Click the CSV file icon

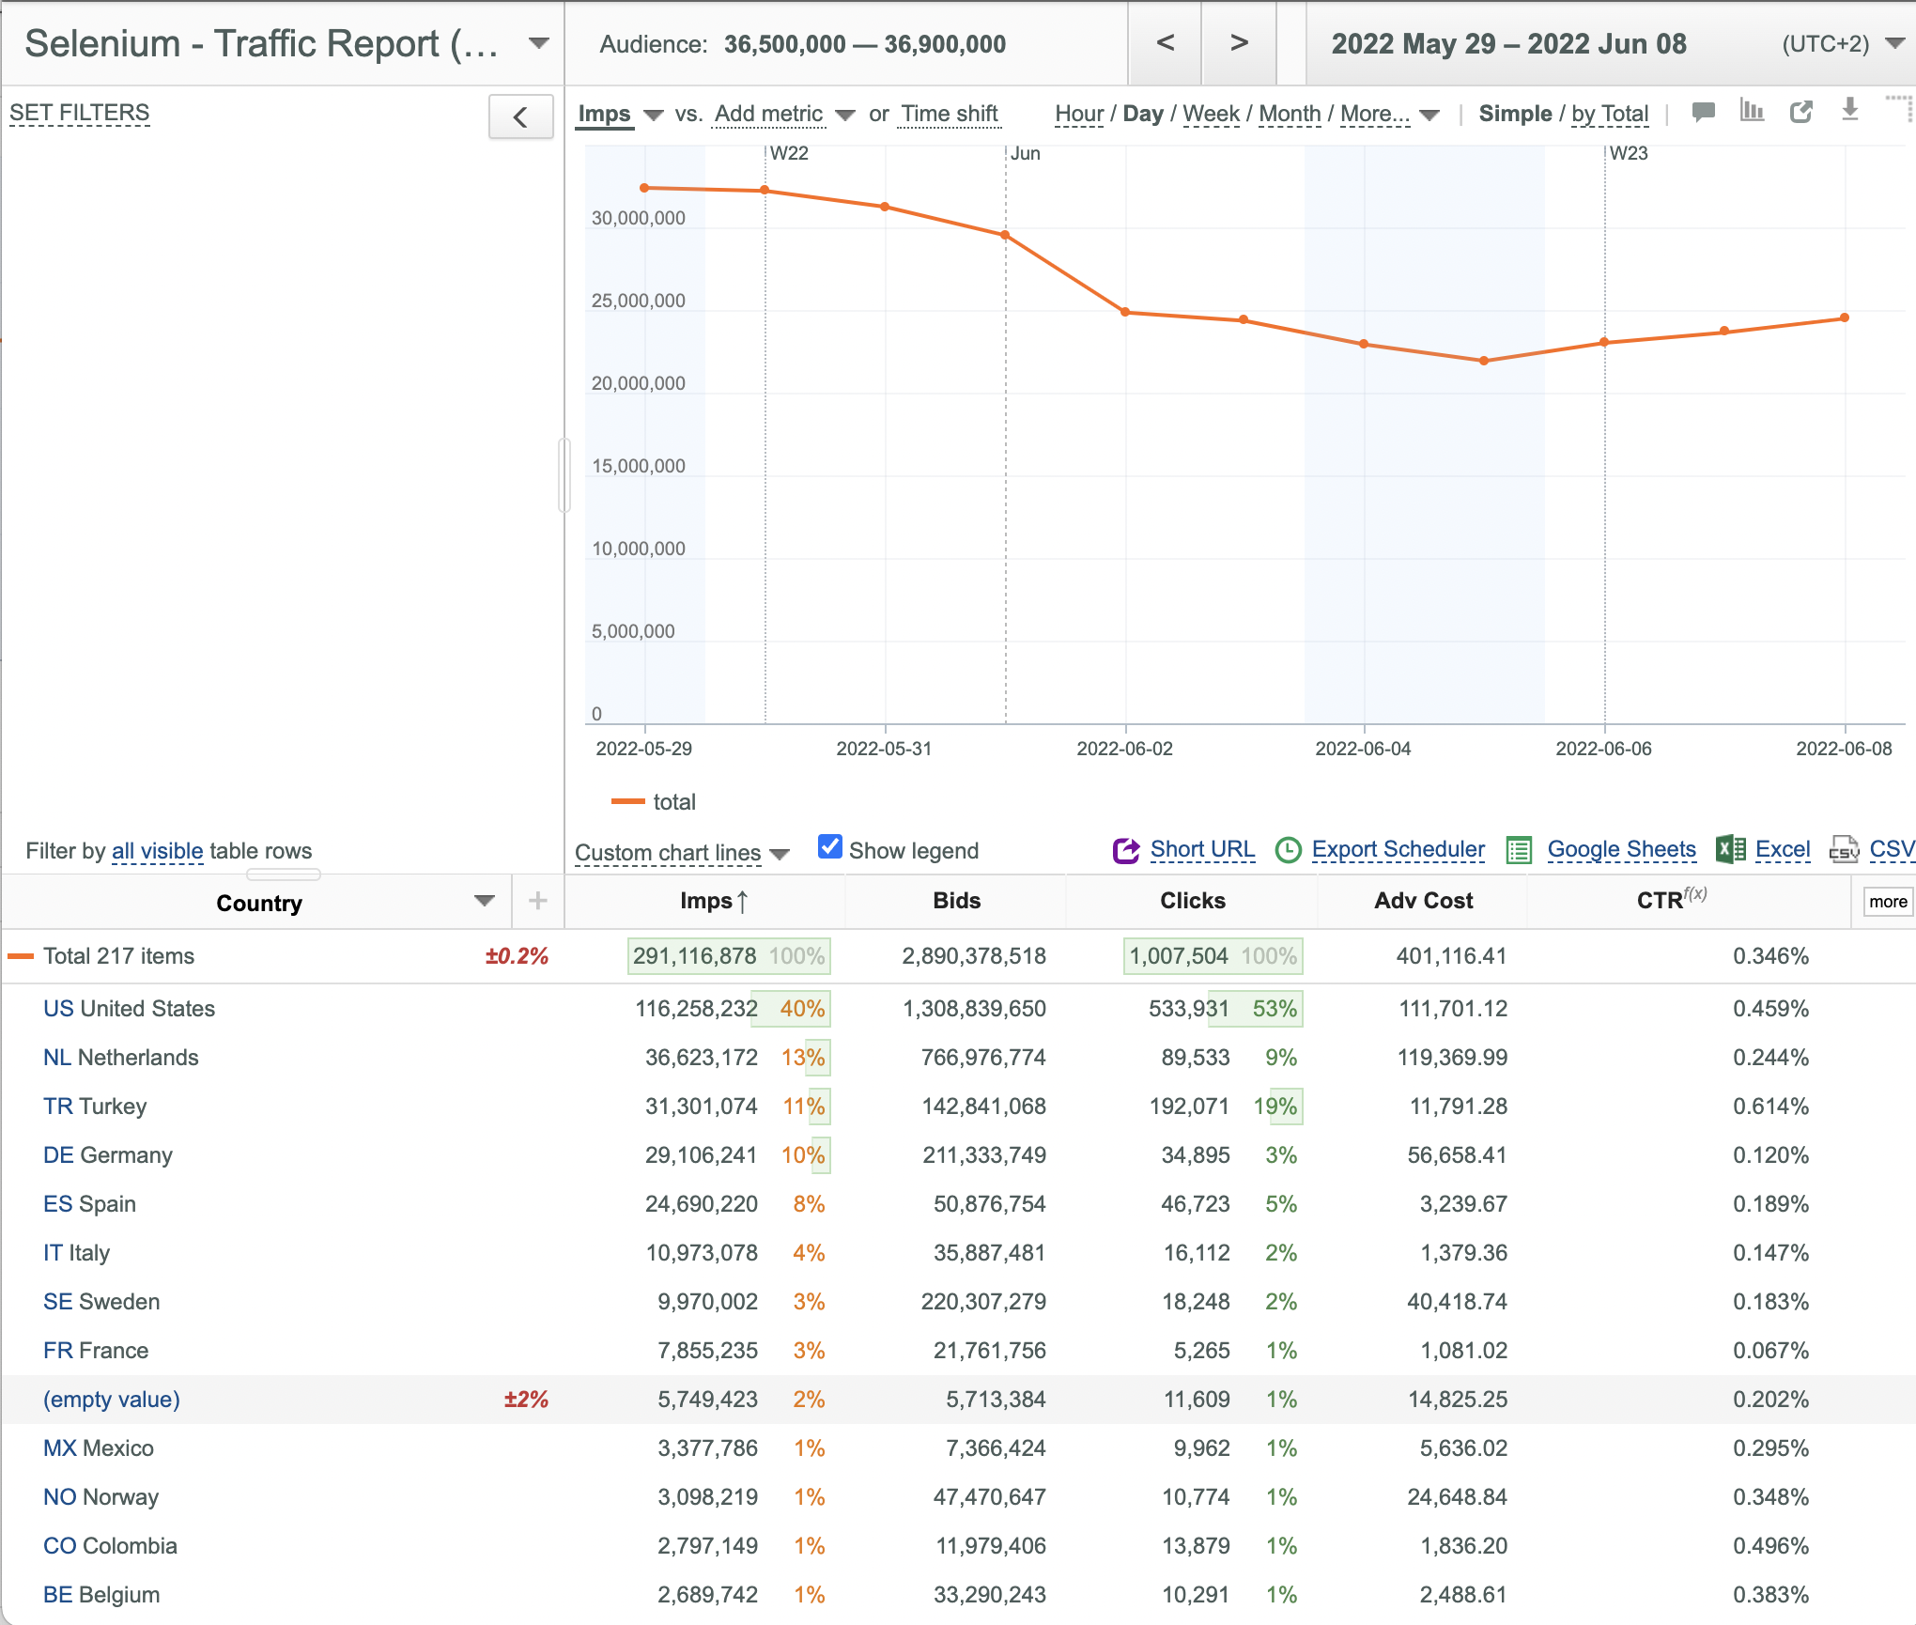point(1844,850)
